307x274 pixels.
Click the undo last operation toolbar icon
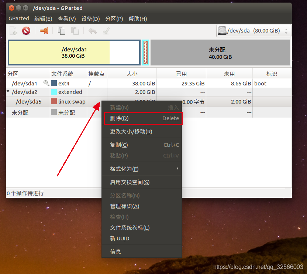coord(92,31)
